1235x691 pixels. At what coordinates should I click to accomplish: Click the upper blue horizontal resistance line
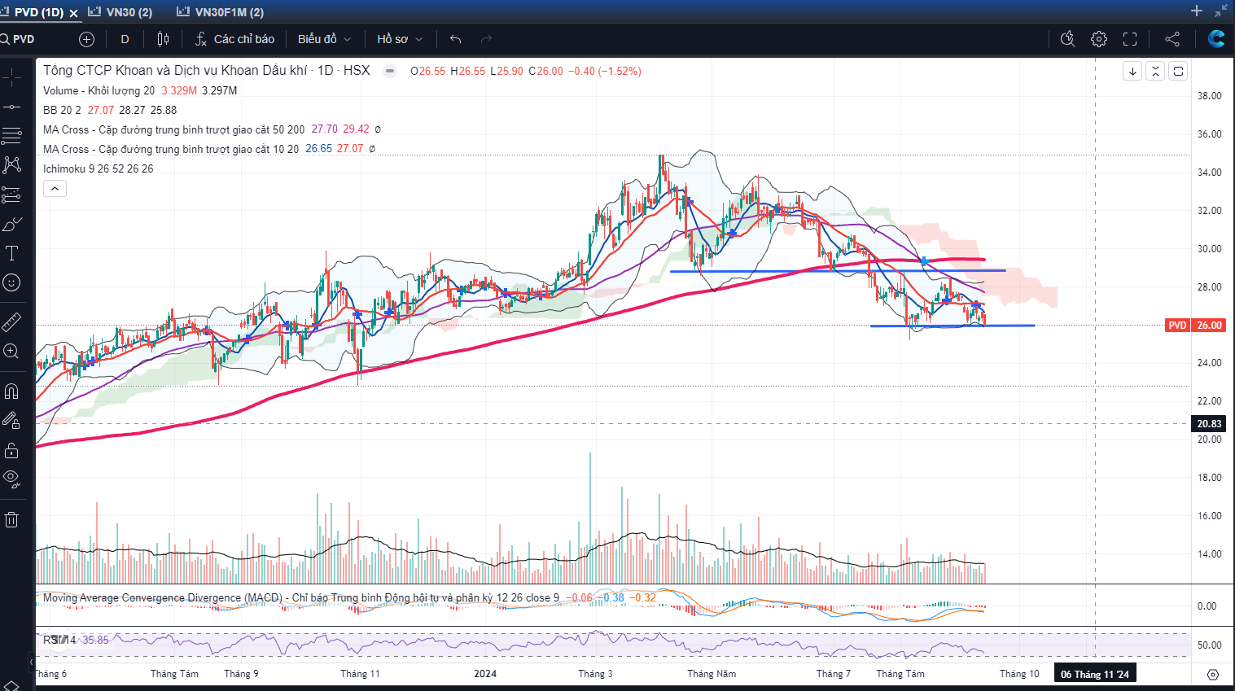pyautogui.click(x=838, y=271)
